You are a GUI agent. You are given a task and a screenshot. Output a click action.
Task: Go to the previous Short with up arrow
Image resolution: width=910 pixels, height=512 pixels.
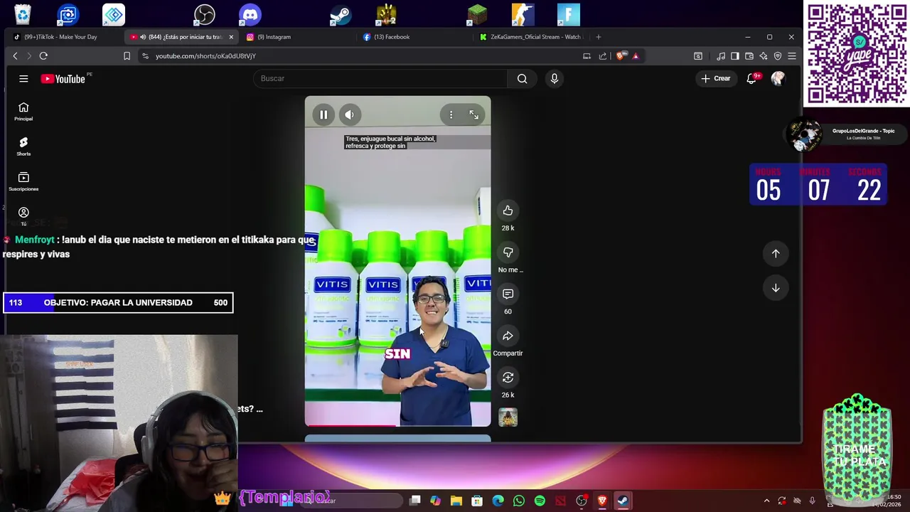(x=776, y=253)
